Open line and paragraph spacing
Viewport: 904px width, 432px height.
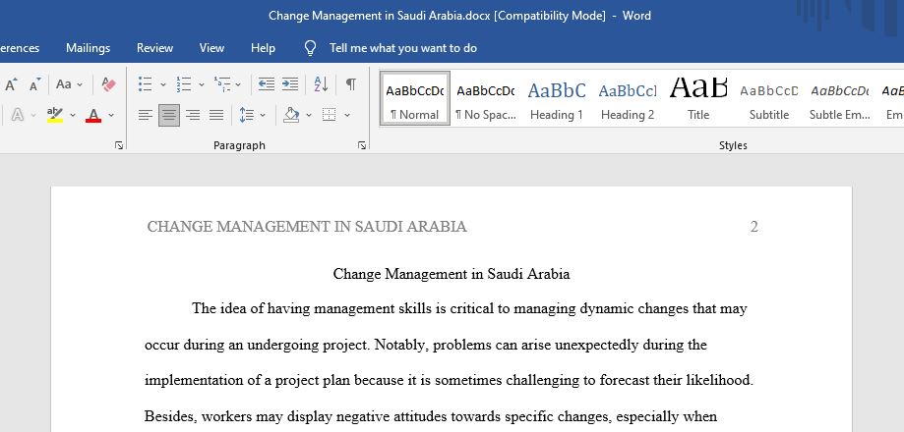tap(247, 115)
